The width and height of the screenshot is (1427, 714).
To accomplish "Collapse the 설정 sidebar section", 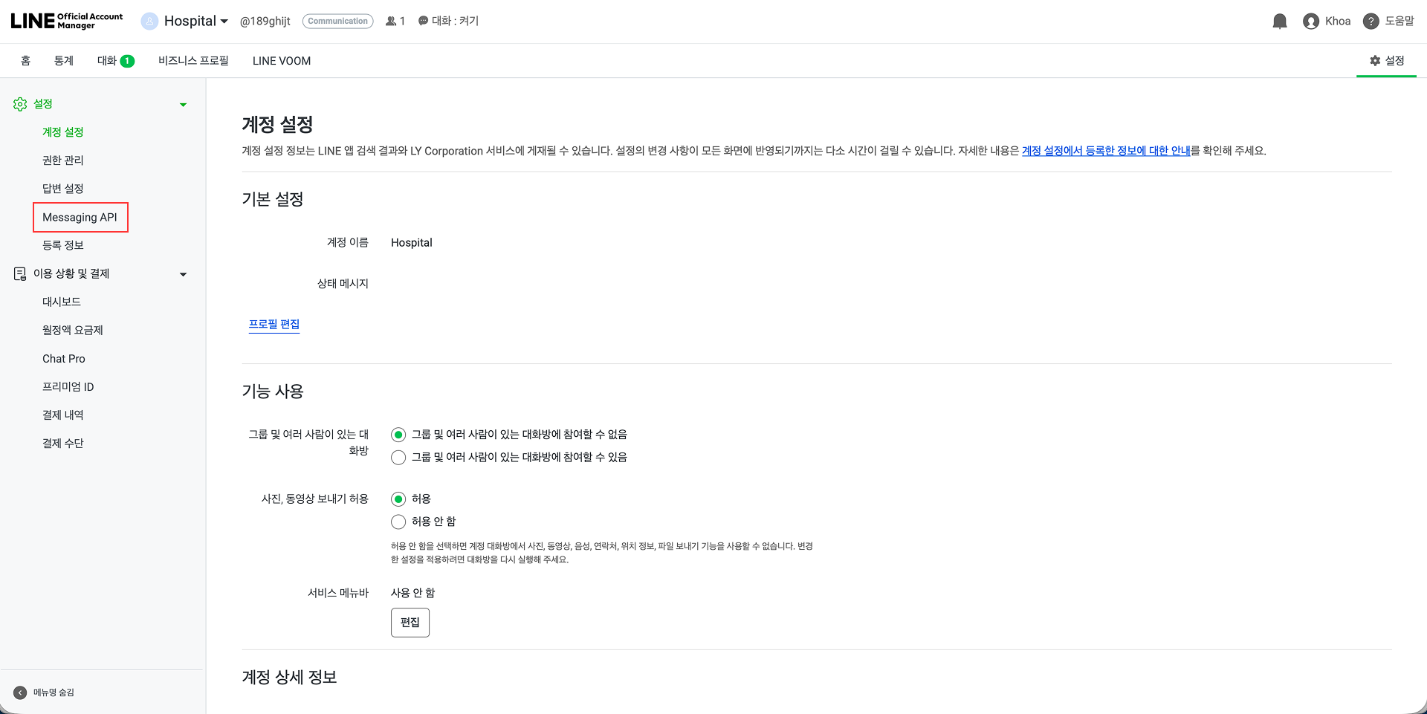I will point(183,104).
